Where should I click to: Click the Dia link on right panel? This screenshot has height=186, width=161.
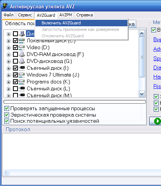click(x=157, y=67)
